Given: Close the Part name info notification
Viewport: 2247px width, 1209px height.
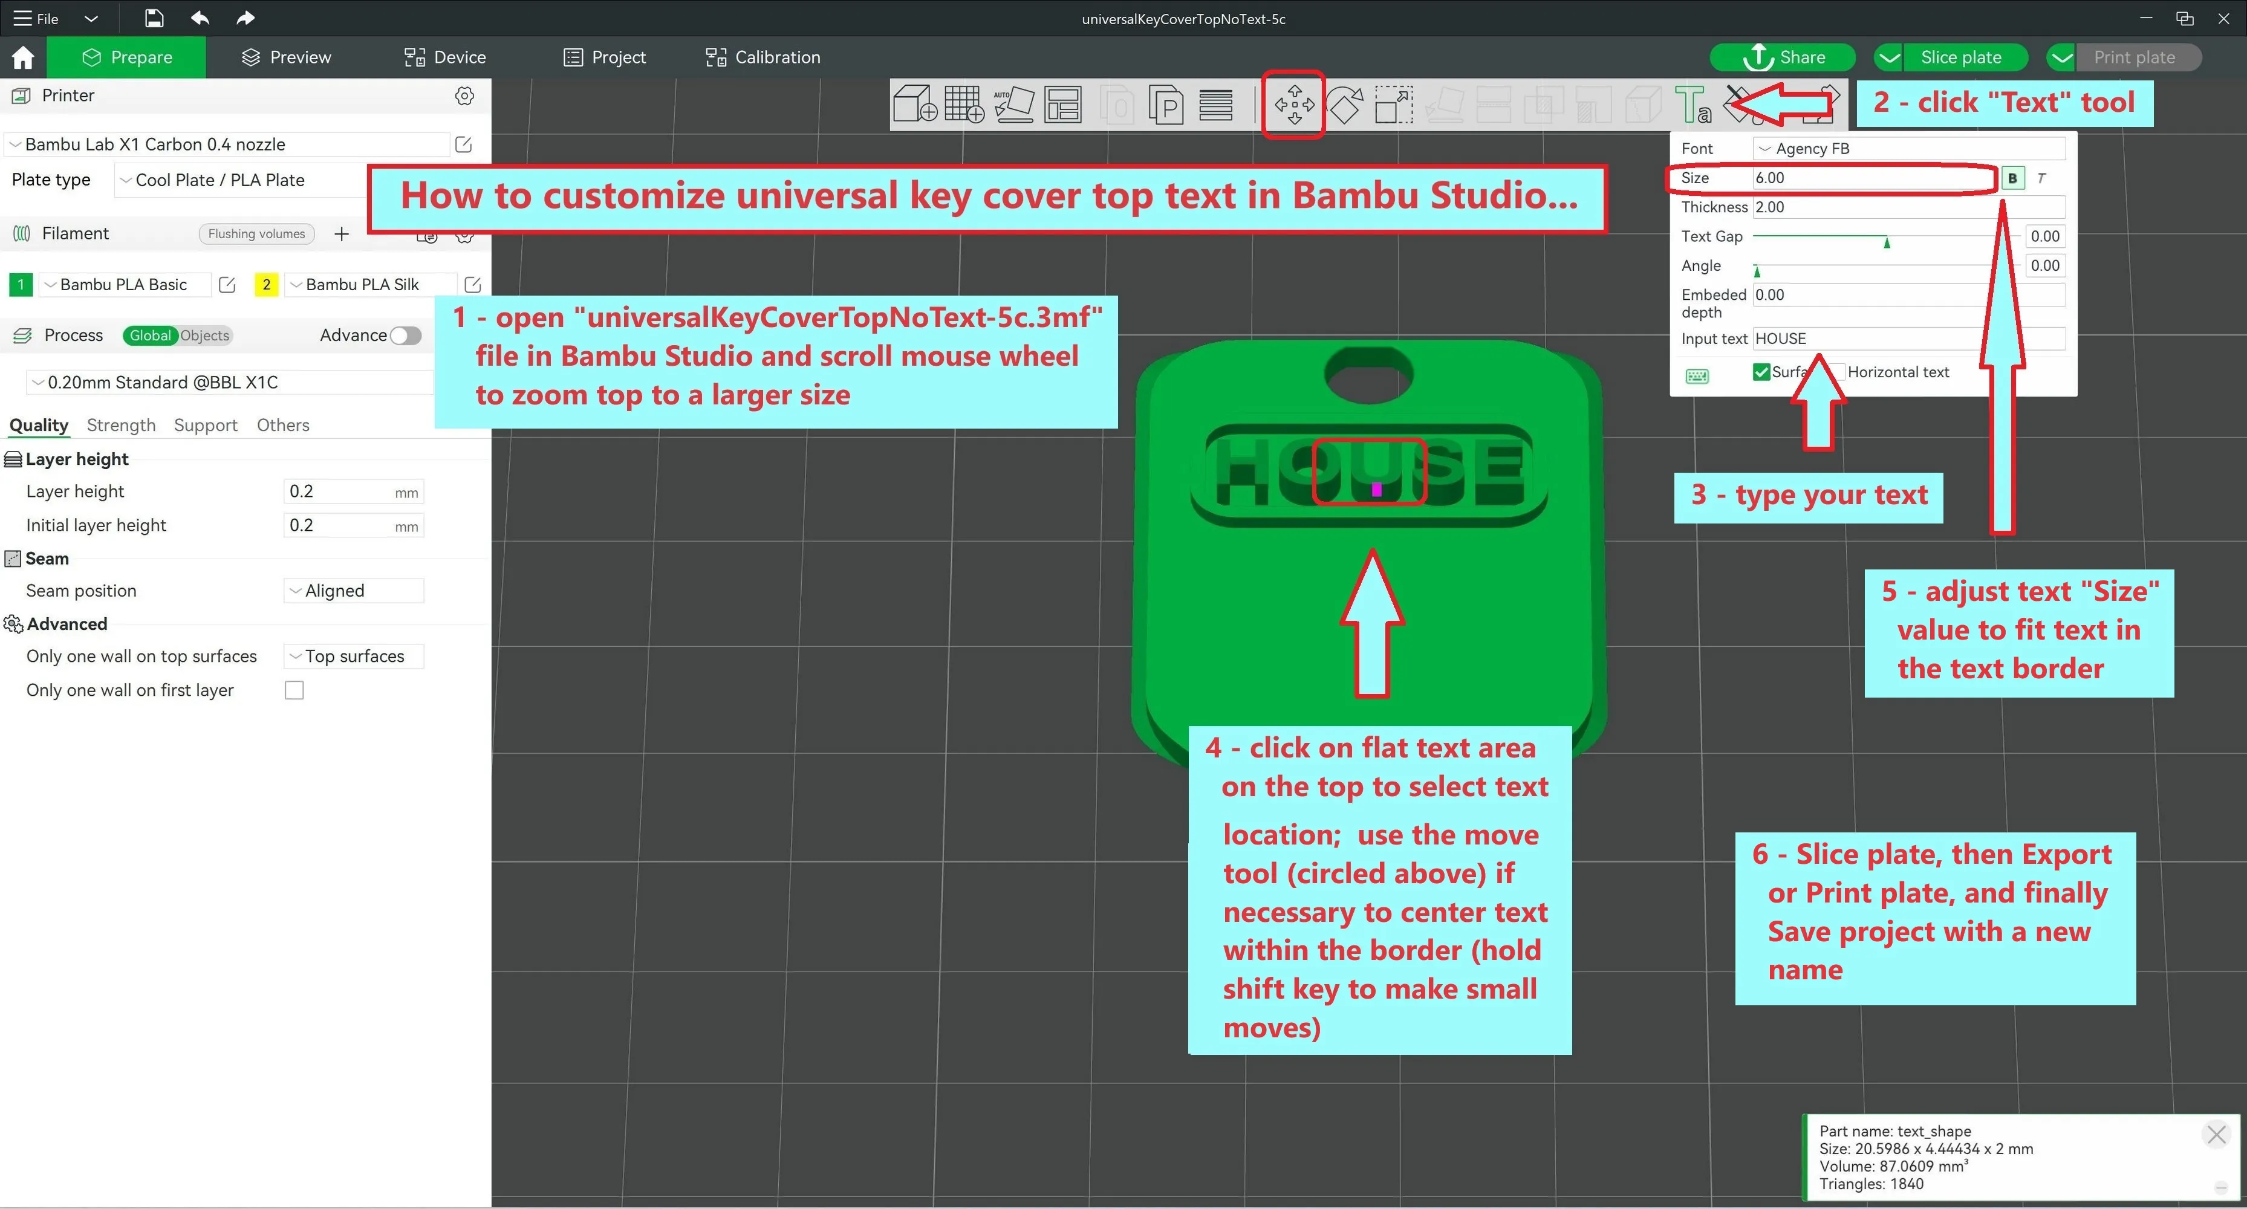Looking at the screenshot, I should (2216, 1135).
